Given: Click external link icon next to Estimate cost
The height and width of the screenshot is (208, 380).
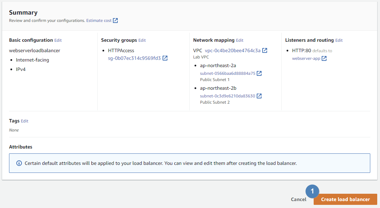Looking at the screenshot, I should [x=116, y=21].
